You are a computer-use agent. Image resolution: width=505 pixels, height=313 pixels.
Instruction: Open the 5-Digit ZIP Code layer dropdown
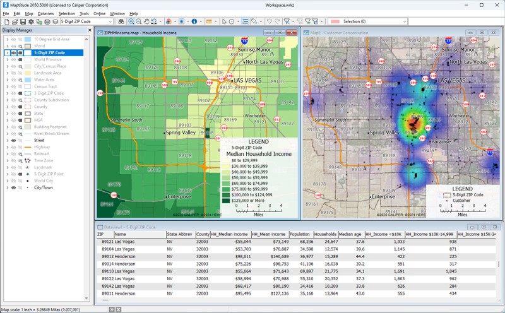click(110, 21)
